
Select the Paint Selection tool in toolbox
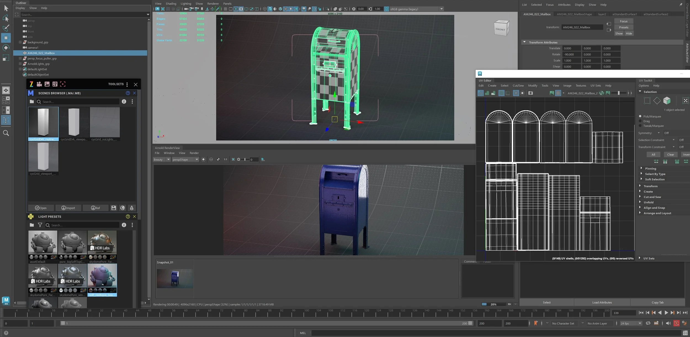point(6,28)
